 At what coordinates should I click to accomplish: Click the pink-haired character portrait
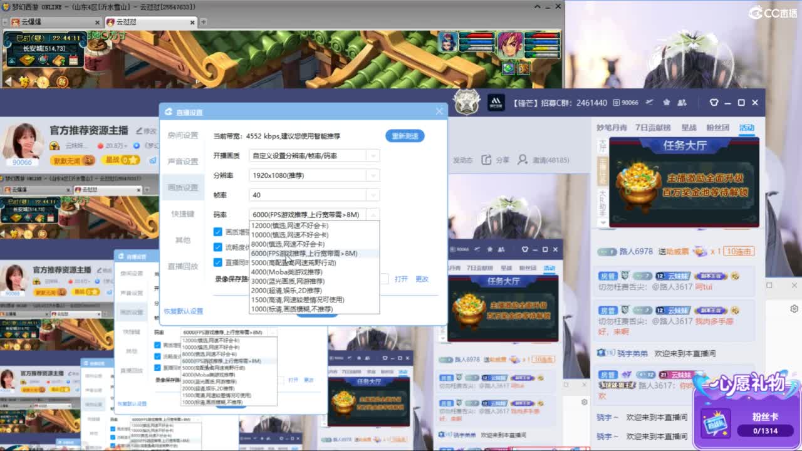pyautogui.click(x=510, y=44)
